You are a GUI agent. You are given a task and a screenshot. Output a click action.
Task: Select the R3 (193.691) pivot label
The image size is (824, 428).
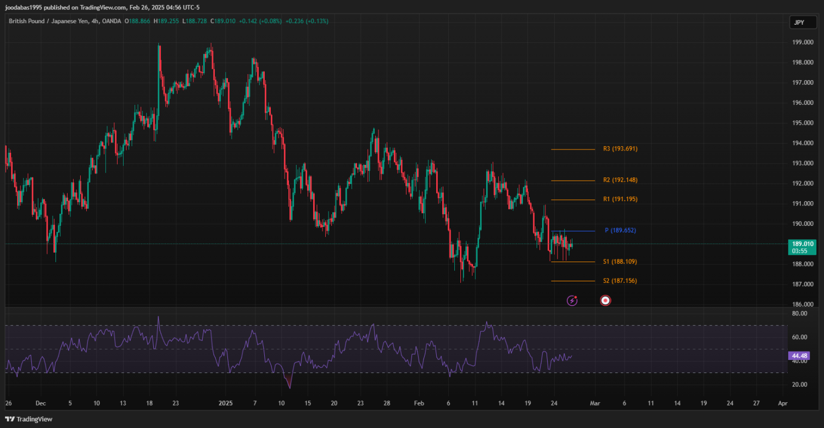(x=620, y=149)
